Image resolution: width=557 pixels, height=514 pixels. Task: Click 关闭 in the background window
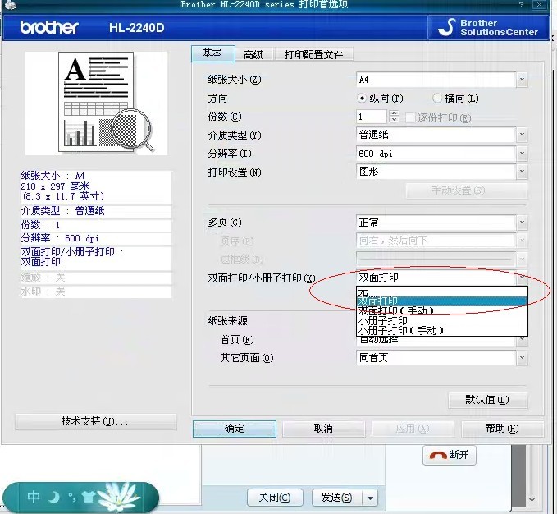coord(275,498)
